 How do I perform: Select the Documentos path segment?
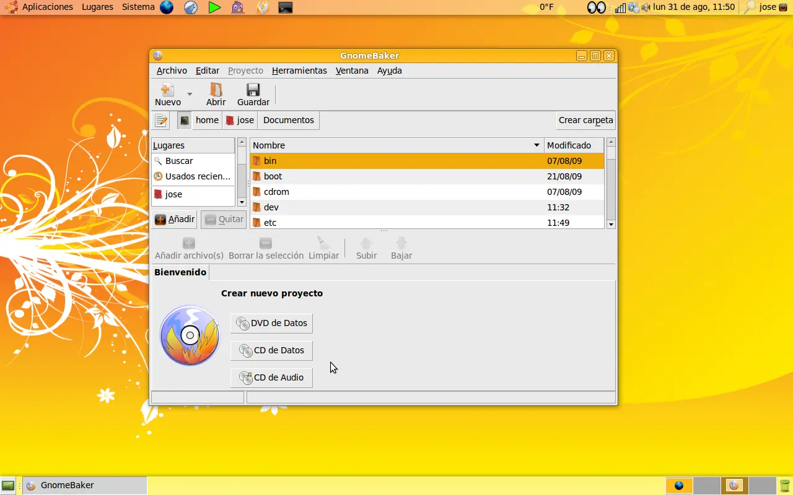[x=289, y=121]
